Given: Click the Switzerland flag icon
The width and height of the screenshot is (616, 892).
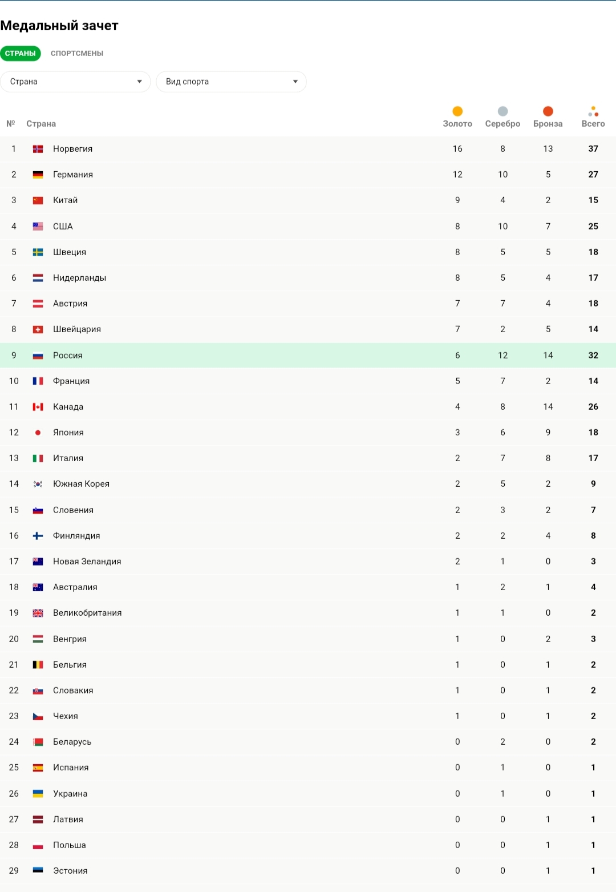Looking at the screenshot, I should click(x=38, y=329).
